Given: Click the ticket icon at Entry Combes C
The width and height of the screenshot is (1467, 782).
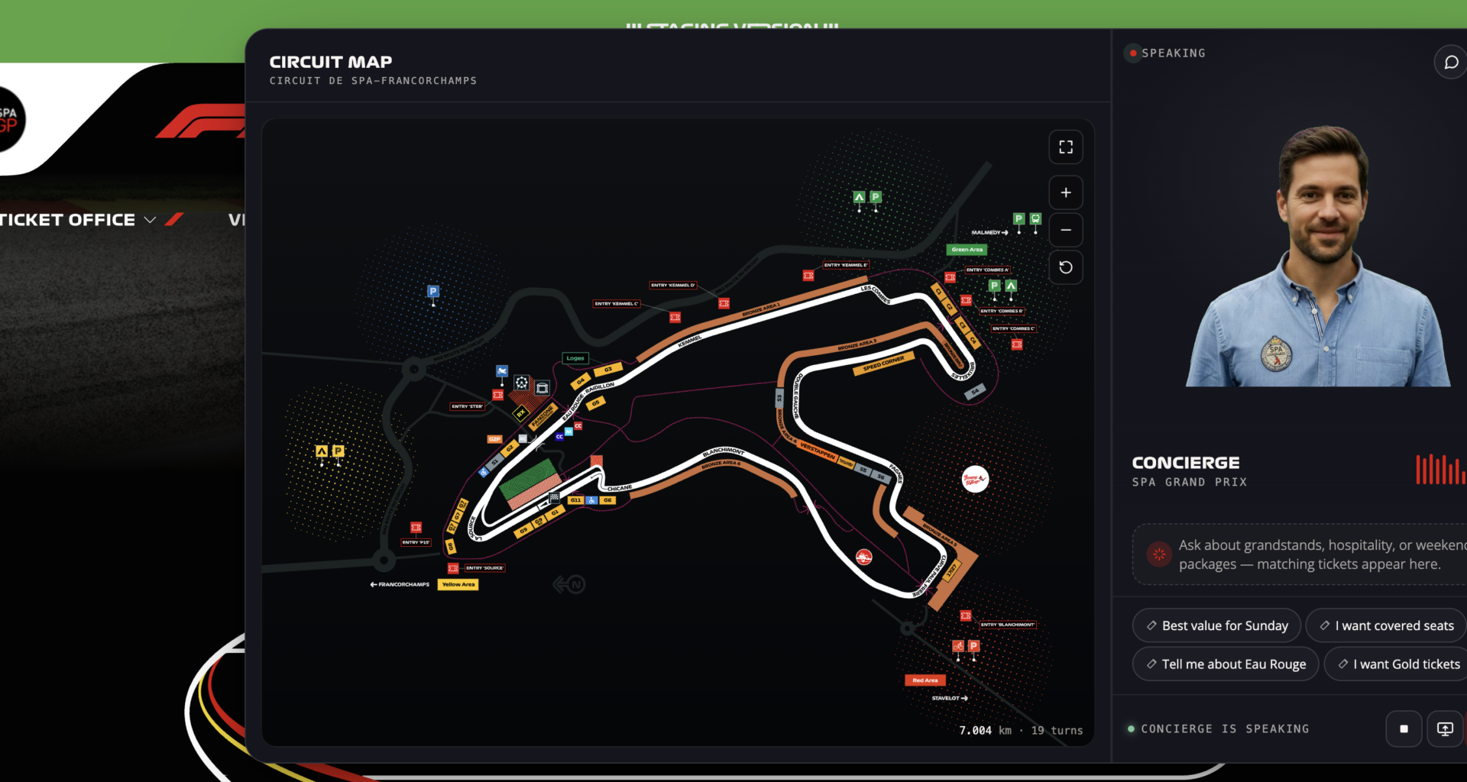Looking at the screenshot, I should coord(1017,344).
